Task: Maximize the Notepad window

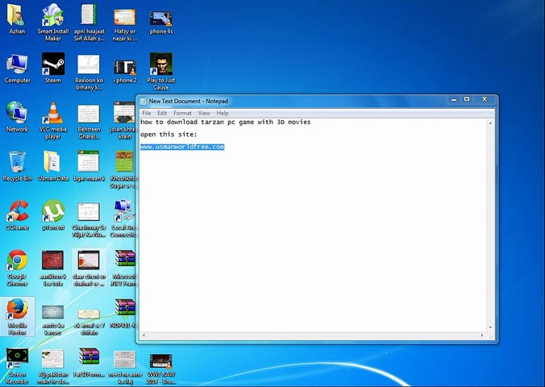Action: (x=467, y=100)
